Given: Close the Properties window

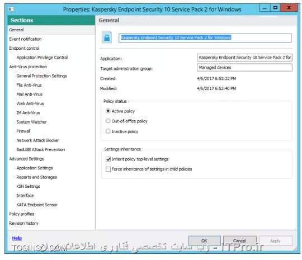Looking at the screenshot, I should [x=289, y=8].
